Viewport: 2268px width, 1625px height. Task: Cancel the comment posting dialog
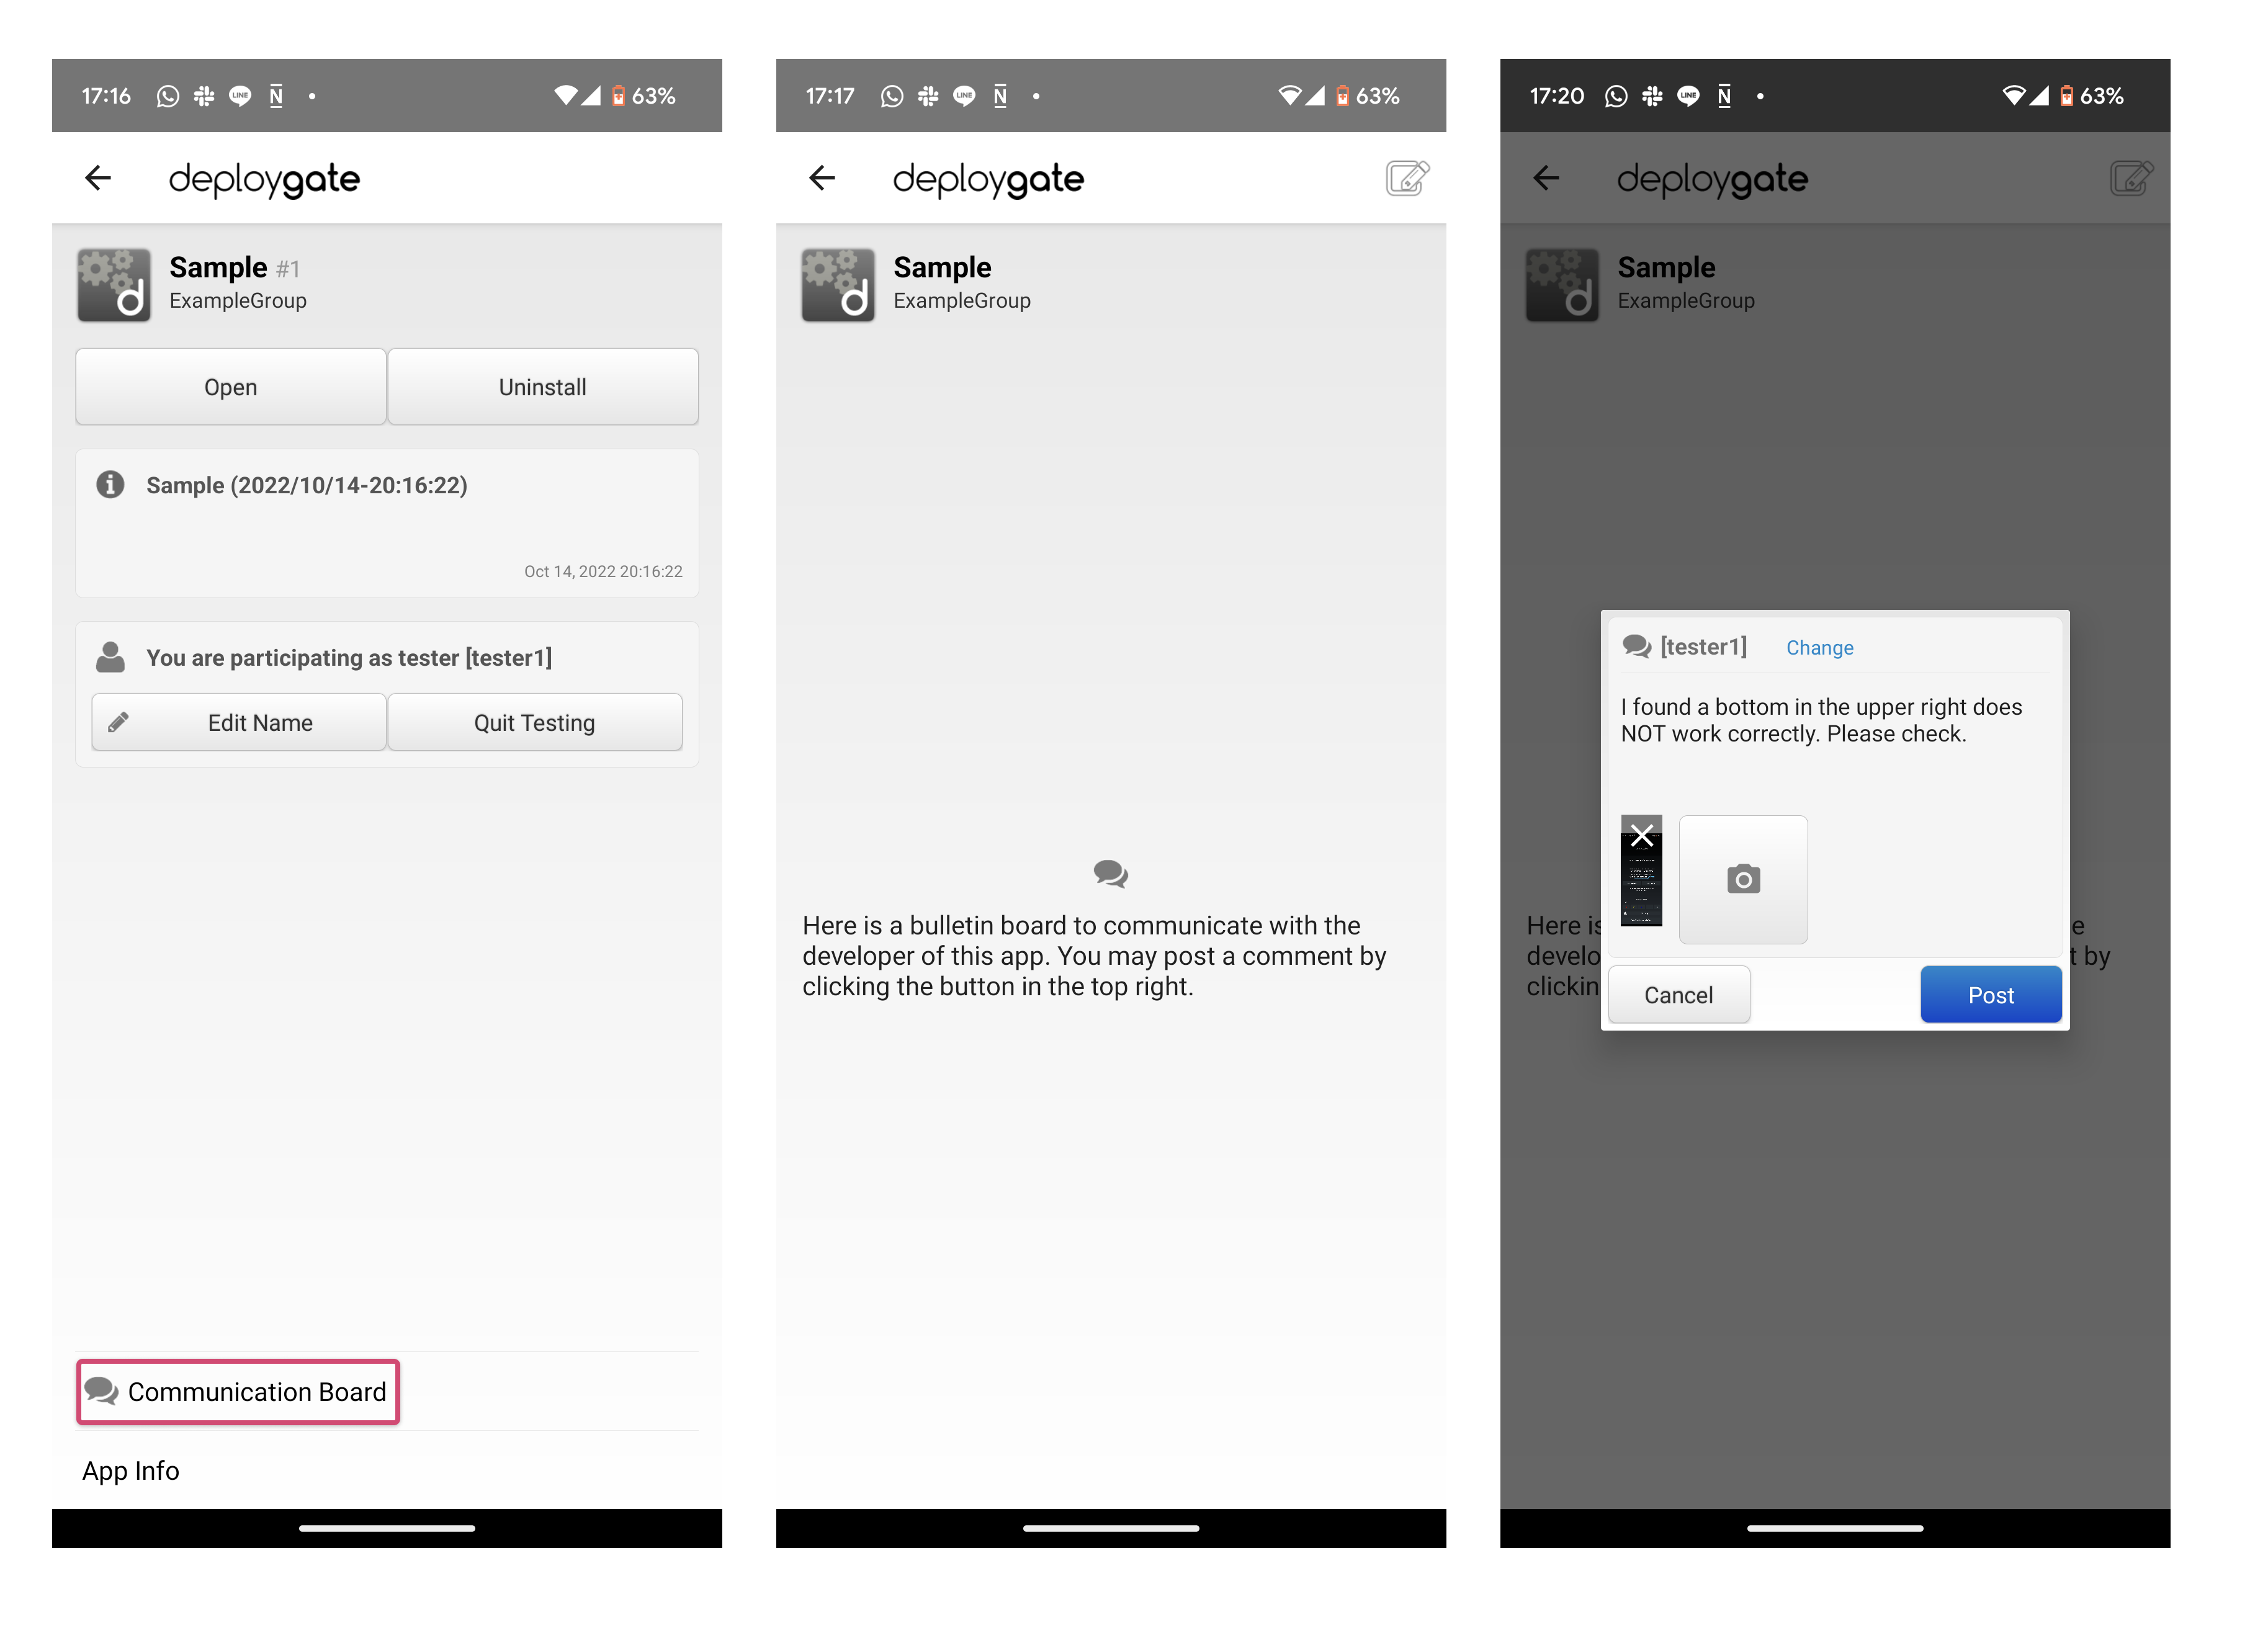1678,994
